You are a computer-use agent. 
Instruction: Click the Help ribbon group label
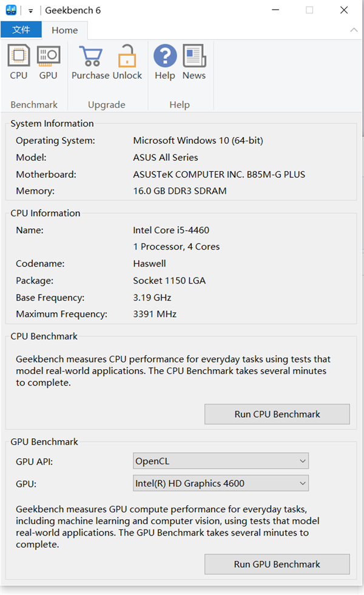180,104
